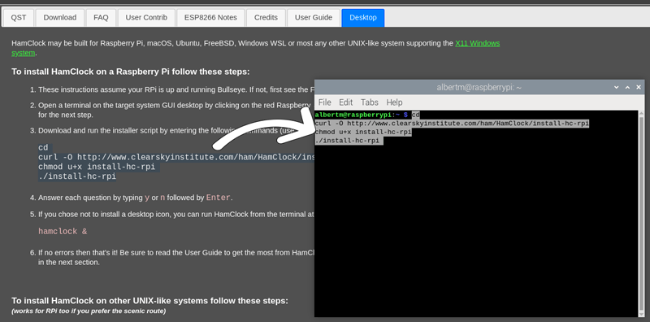The image size is (650, 322).
Task: Select the active Desktop tab
Action: (x=363, y=17)
